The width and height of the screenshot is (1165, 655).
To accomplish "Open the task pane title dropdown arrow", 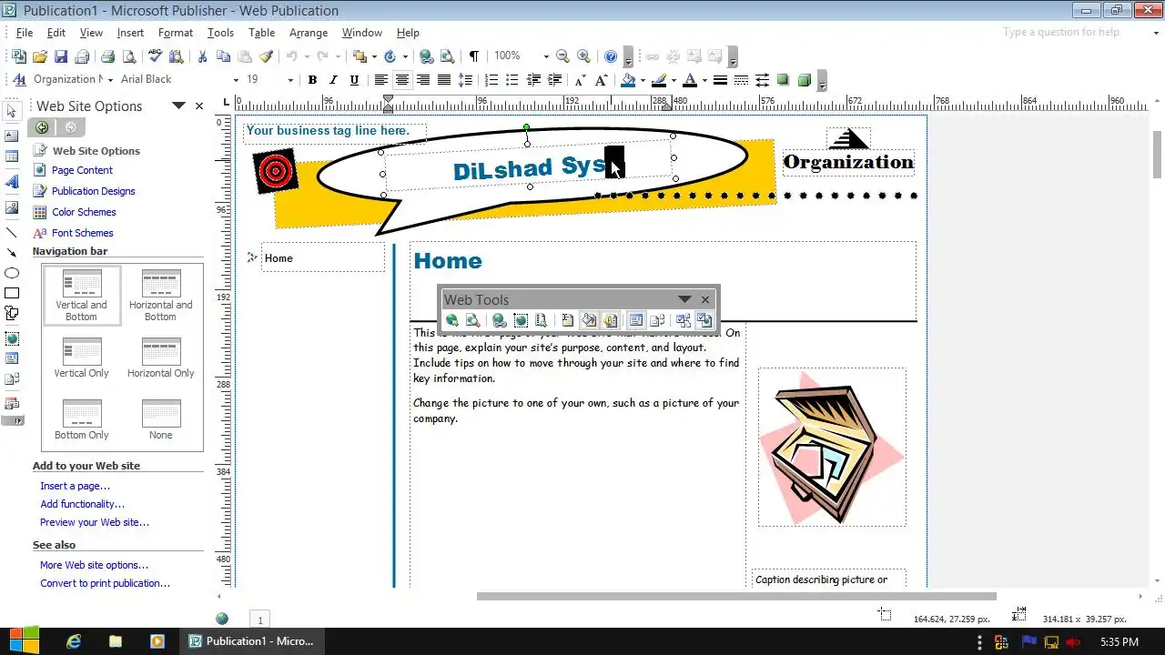I will (x=179, y=106).
